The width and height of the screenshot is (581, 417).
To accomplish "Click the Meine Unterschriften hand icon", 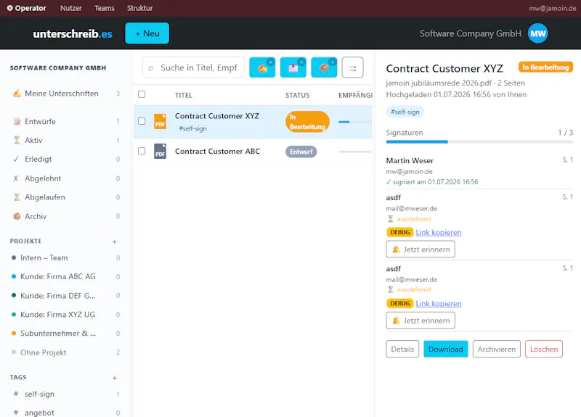I will (x=17, y=94).
